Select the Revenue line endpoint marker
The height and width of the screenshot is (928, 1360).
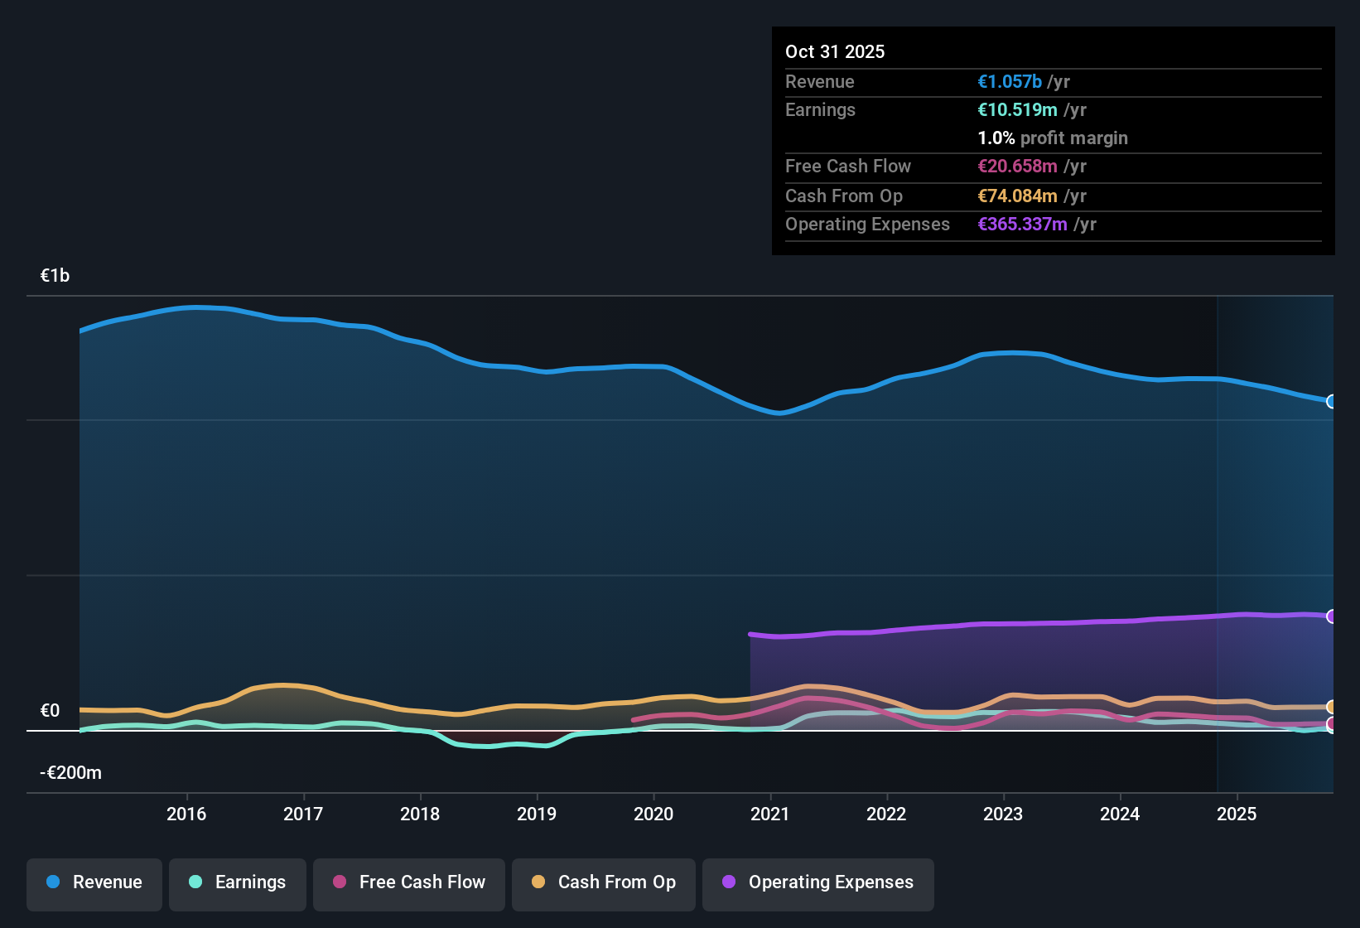click(1331, 402)
